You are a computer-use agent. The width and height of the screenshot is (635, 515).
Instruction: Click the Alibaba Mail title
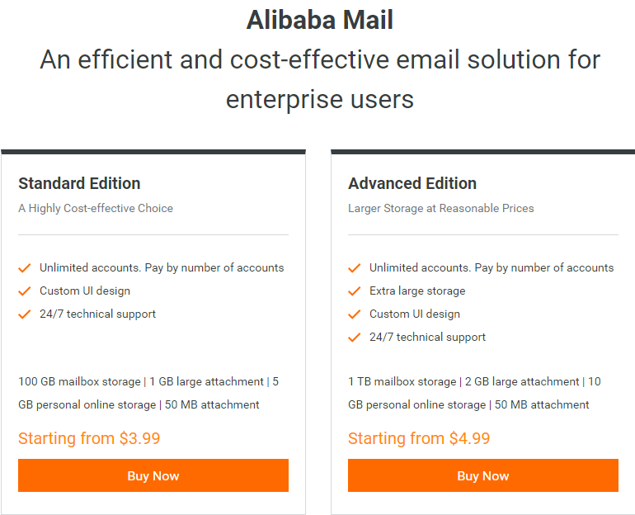tap(320, 20)
